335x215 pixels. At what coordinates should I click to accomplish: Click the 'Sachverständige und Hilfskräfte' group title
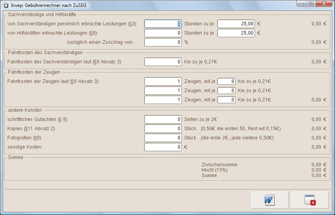(42, 15)
